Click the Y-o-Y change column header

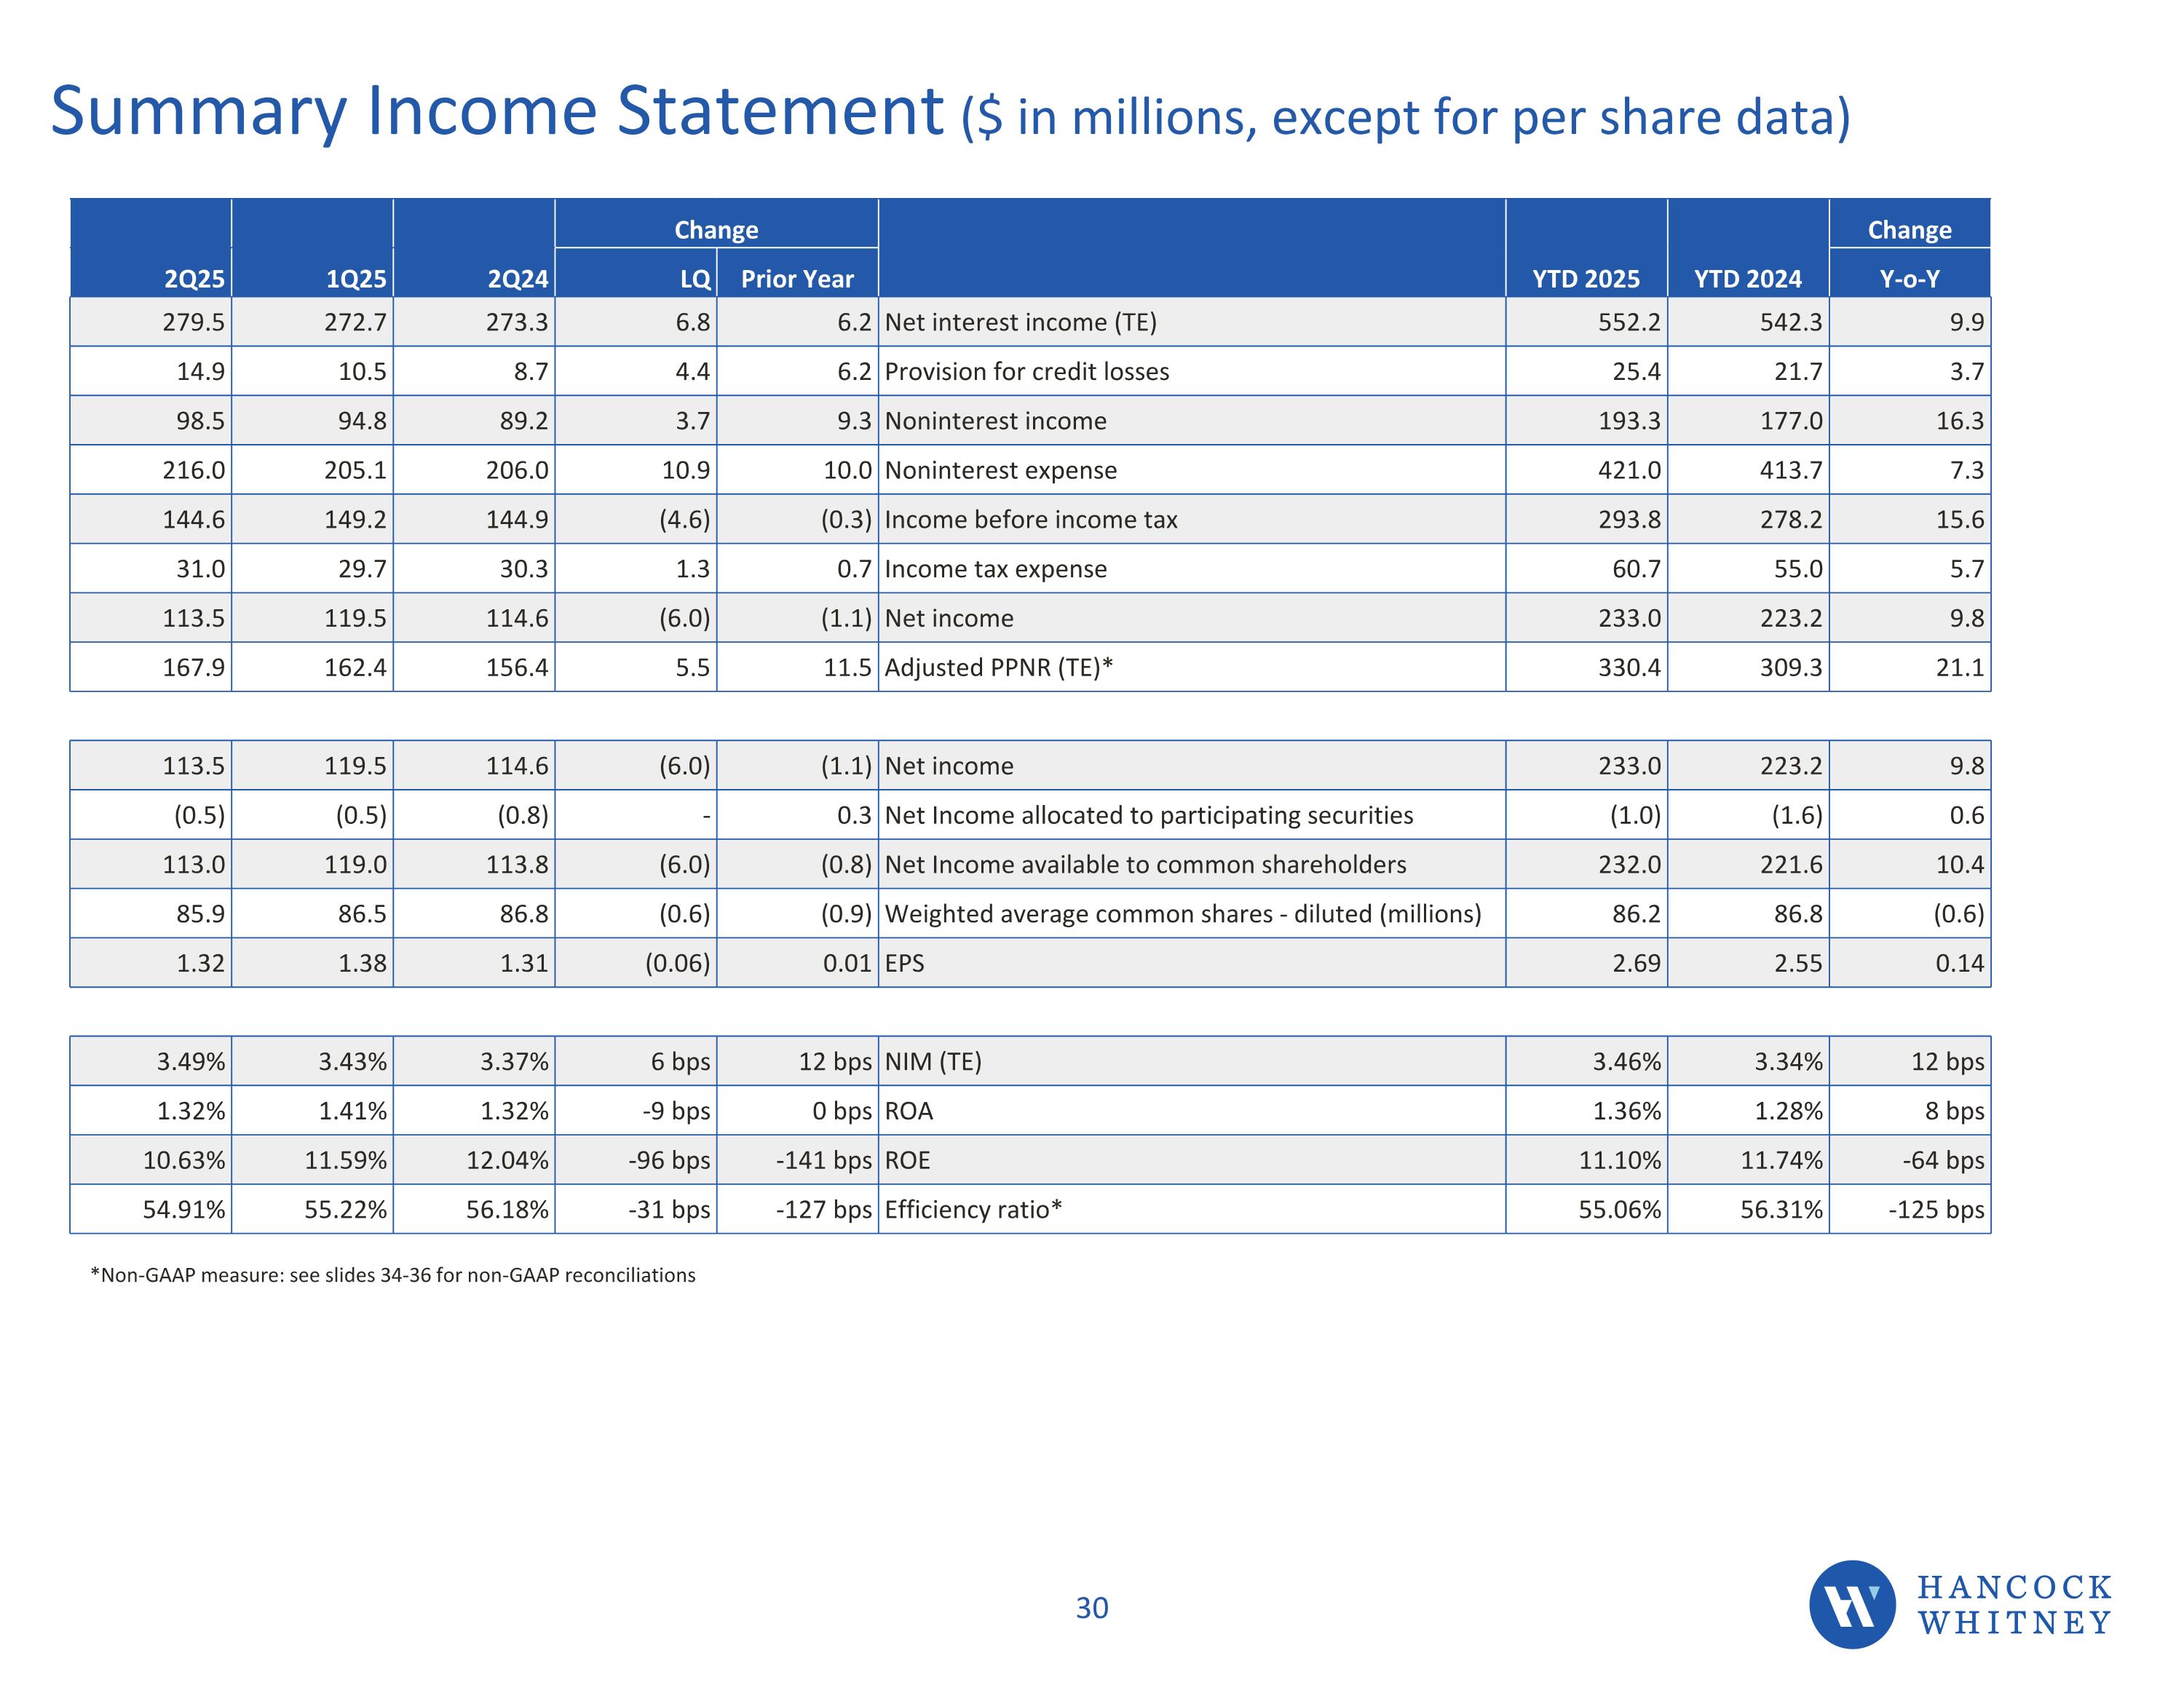click(1909, 279)
